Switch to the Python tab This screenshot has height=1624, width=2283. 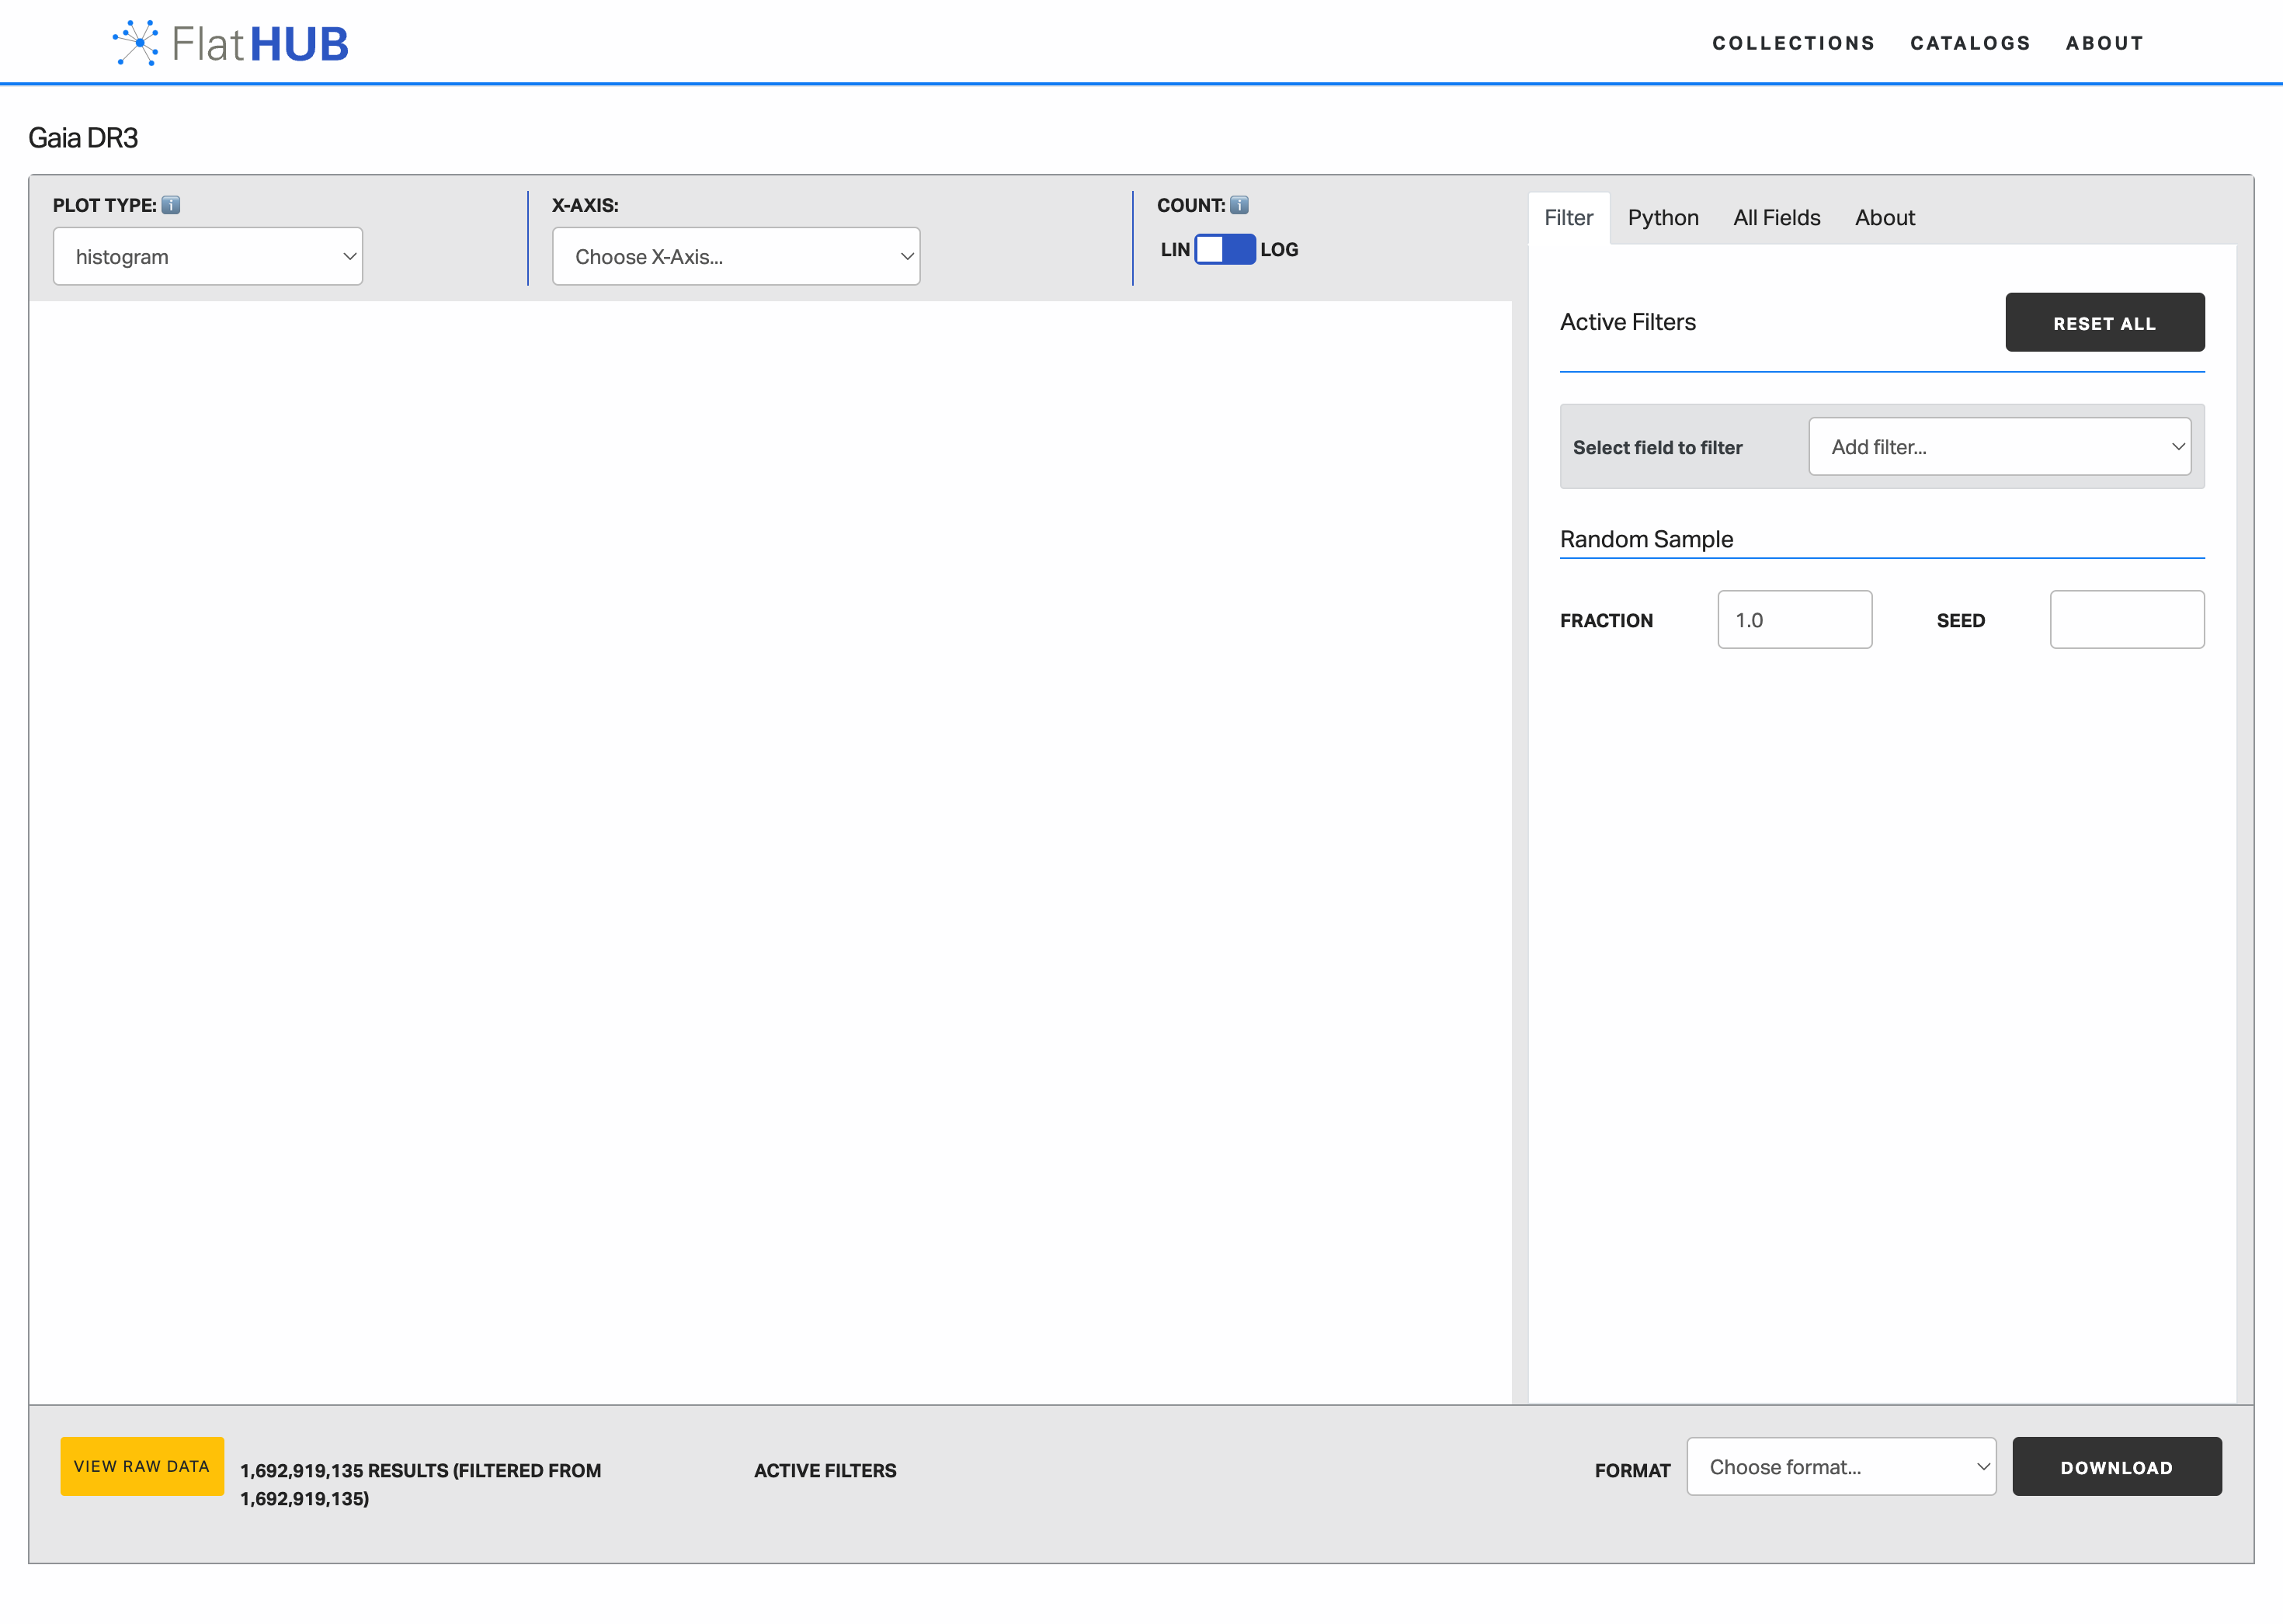(1663, 218)
